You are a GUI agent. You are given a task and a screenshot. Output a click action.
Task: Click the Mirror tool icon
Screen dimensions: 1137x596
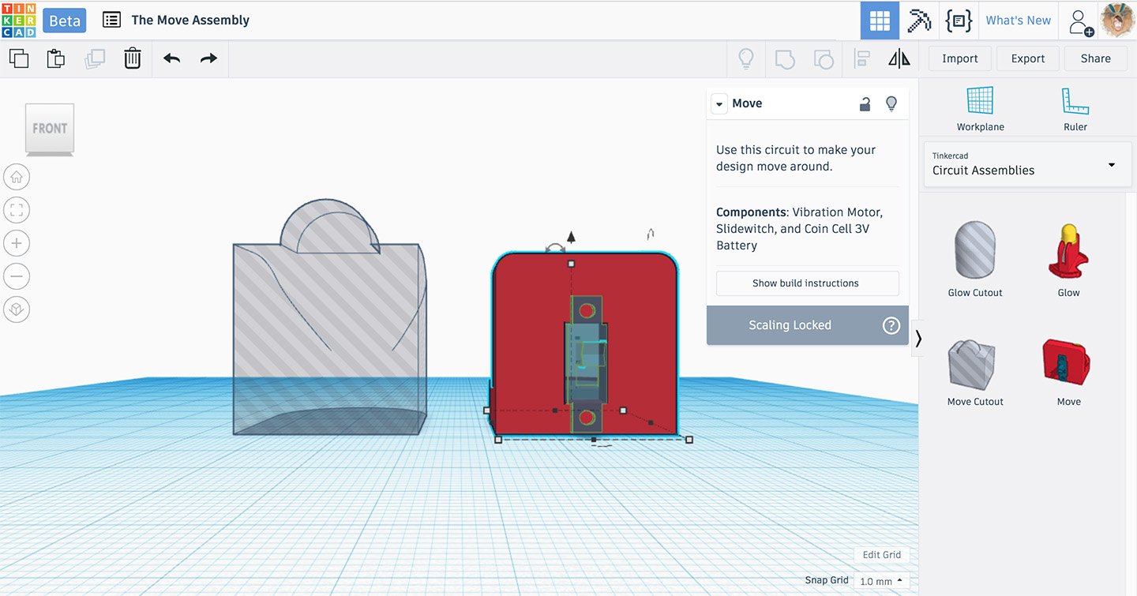899,58
